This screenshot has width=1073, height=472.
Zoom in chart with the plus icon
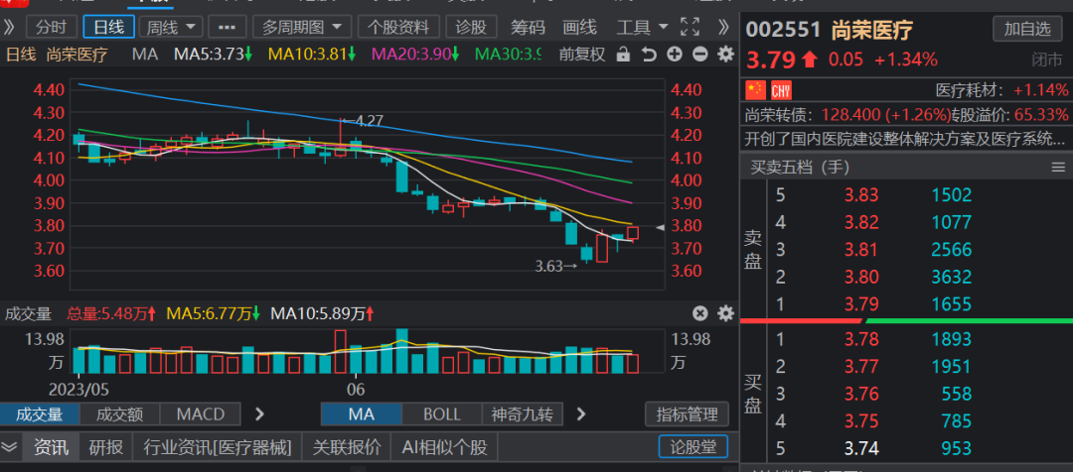[675, 55]
